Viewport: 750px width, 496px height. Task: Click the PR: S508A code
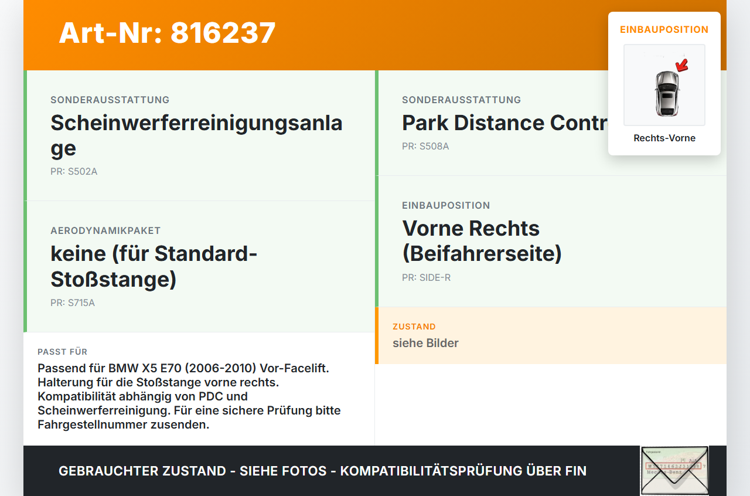425,146
